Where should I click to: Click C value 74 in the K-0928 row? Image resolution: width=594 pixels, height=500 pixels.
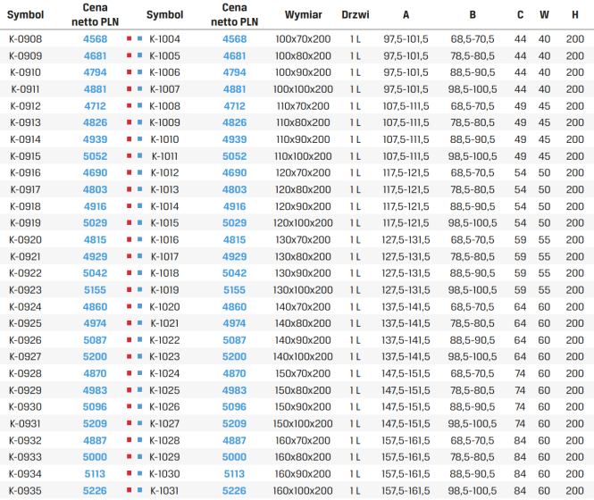tap(520, 373)
